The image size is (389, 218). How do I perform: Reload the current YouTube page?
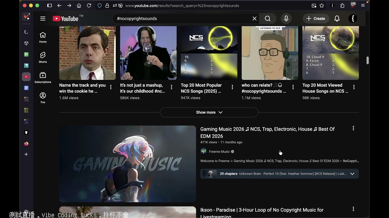tap(89, 5)
